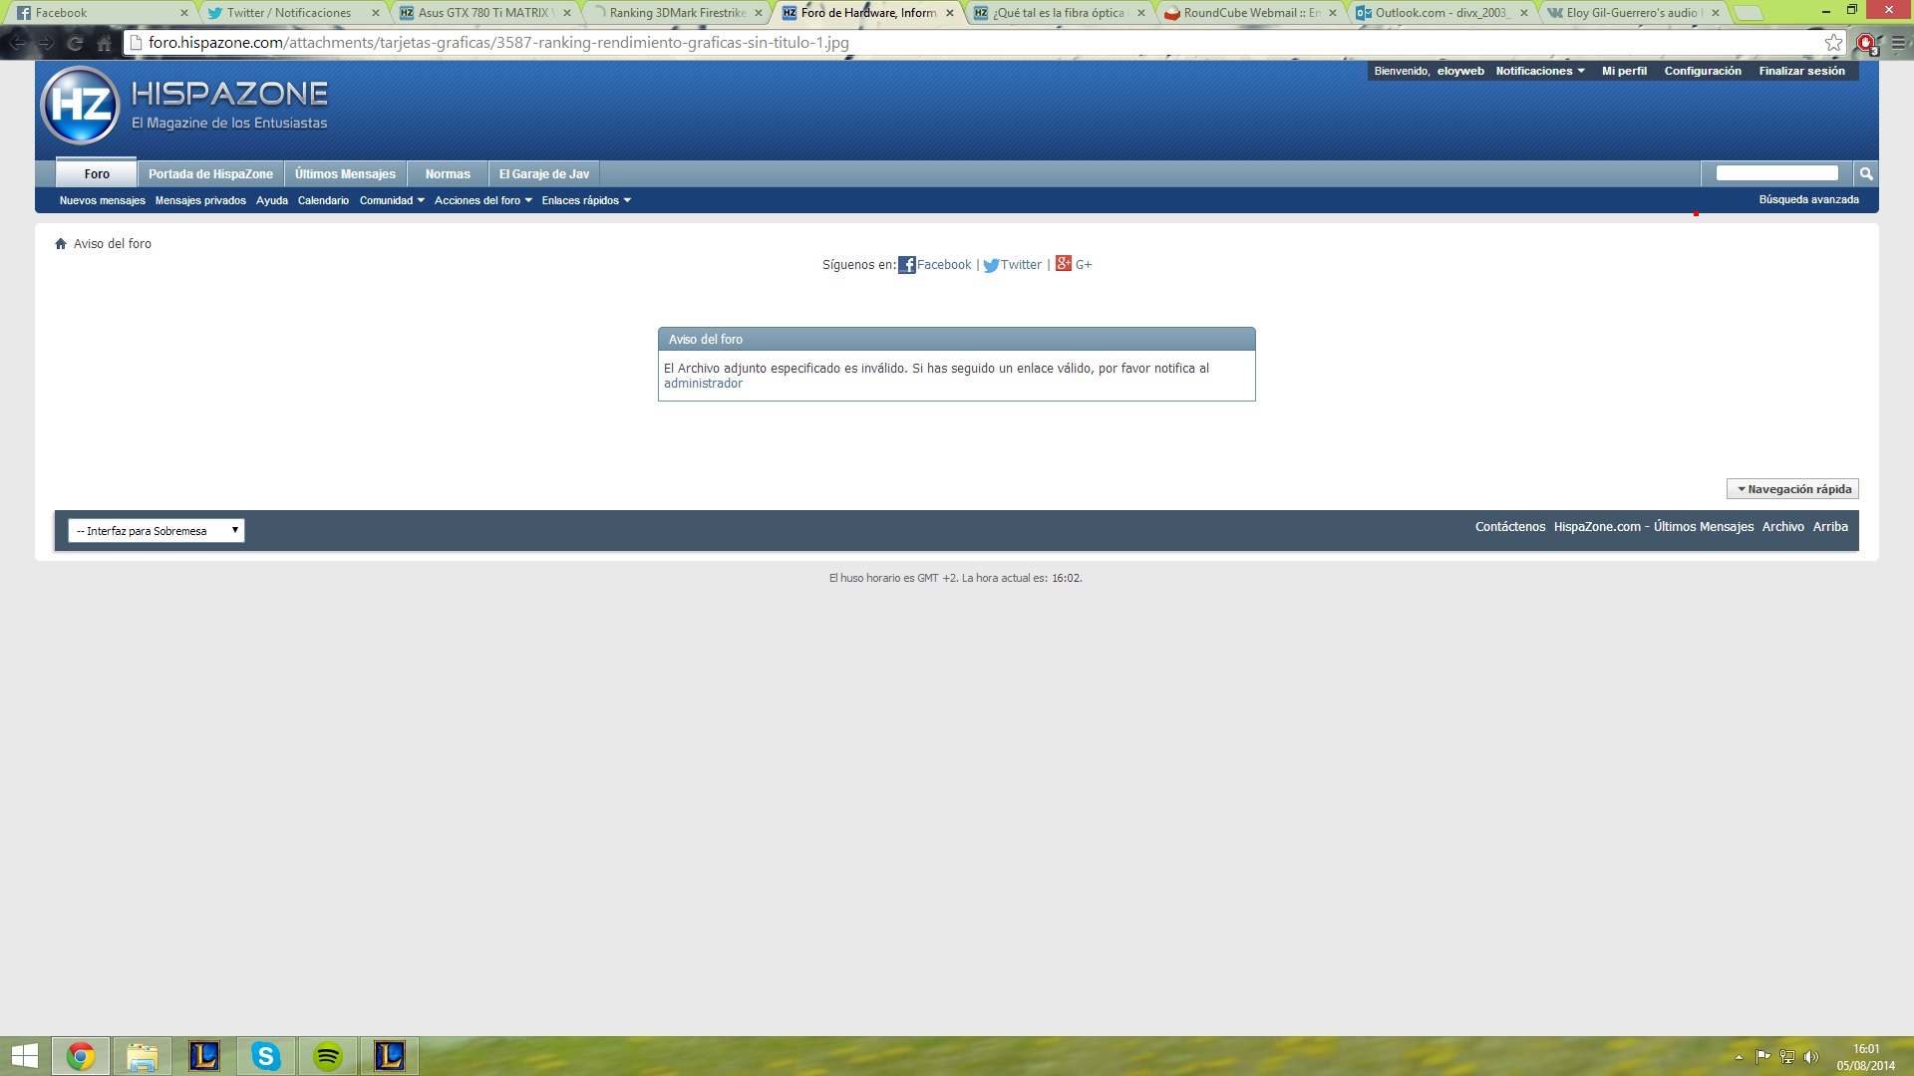Viewport: 1914px width, 1076px height.
Task: Expand the Notificaciones dropdown
Action: tap(1540, 71)
